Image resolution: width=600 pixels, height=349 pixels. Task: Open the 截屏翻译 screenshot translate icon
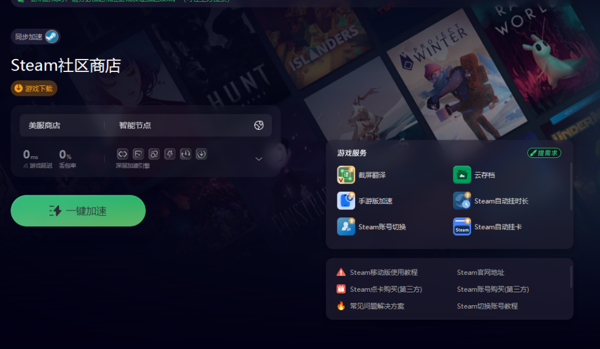pyautogui.click(x=346, y=175)
